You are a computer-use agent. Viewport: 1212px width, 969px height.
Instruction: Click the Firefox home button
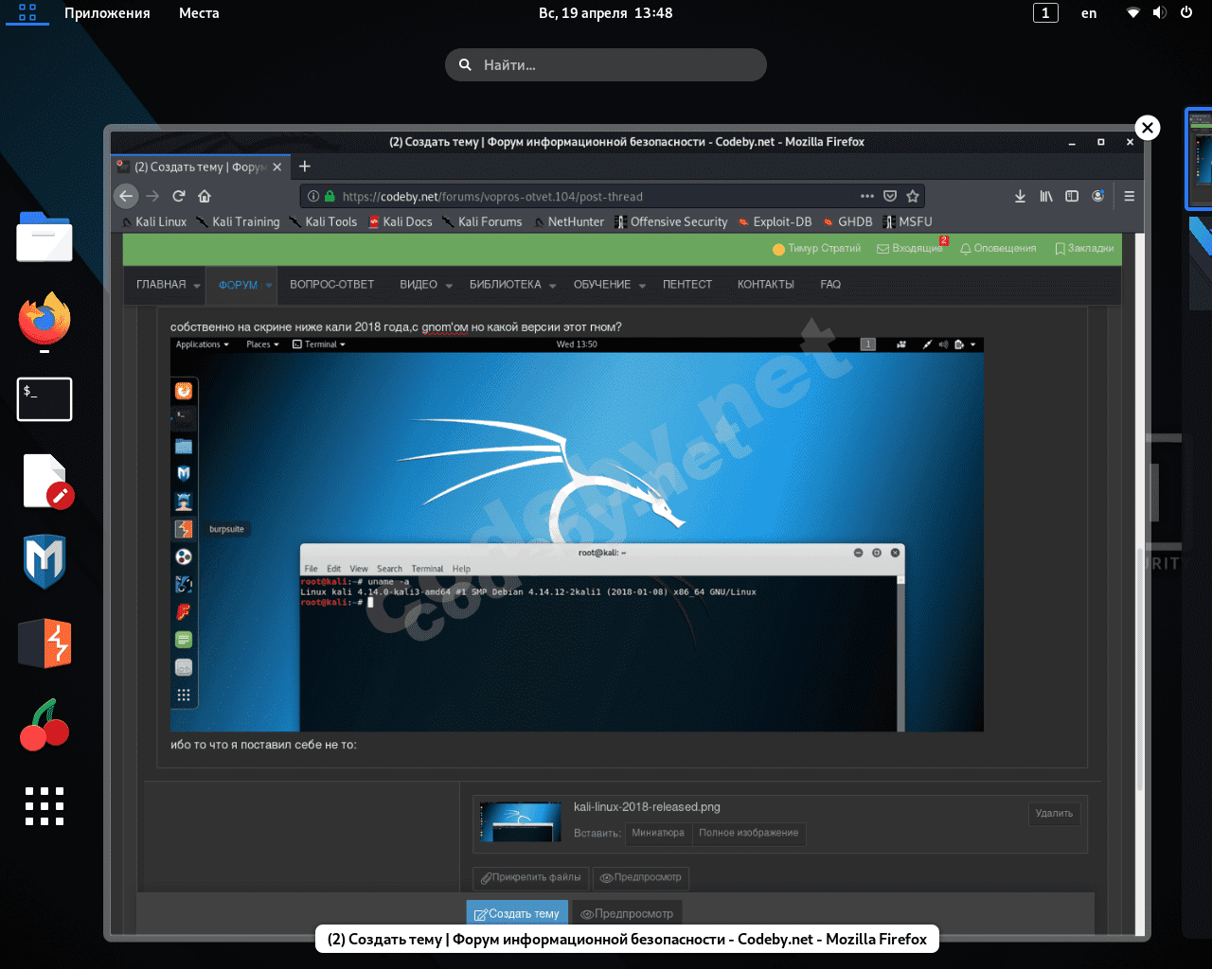tap(205, 196)
